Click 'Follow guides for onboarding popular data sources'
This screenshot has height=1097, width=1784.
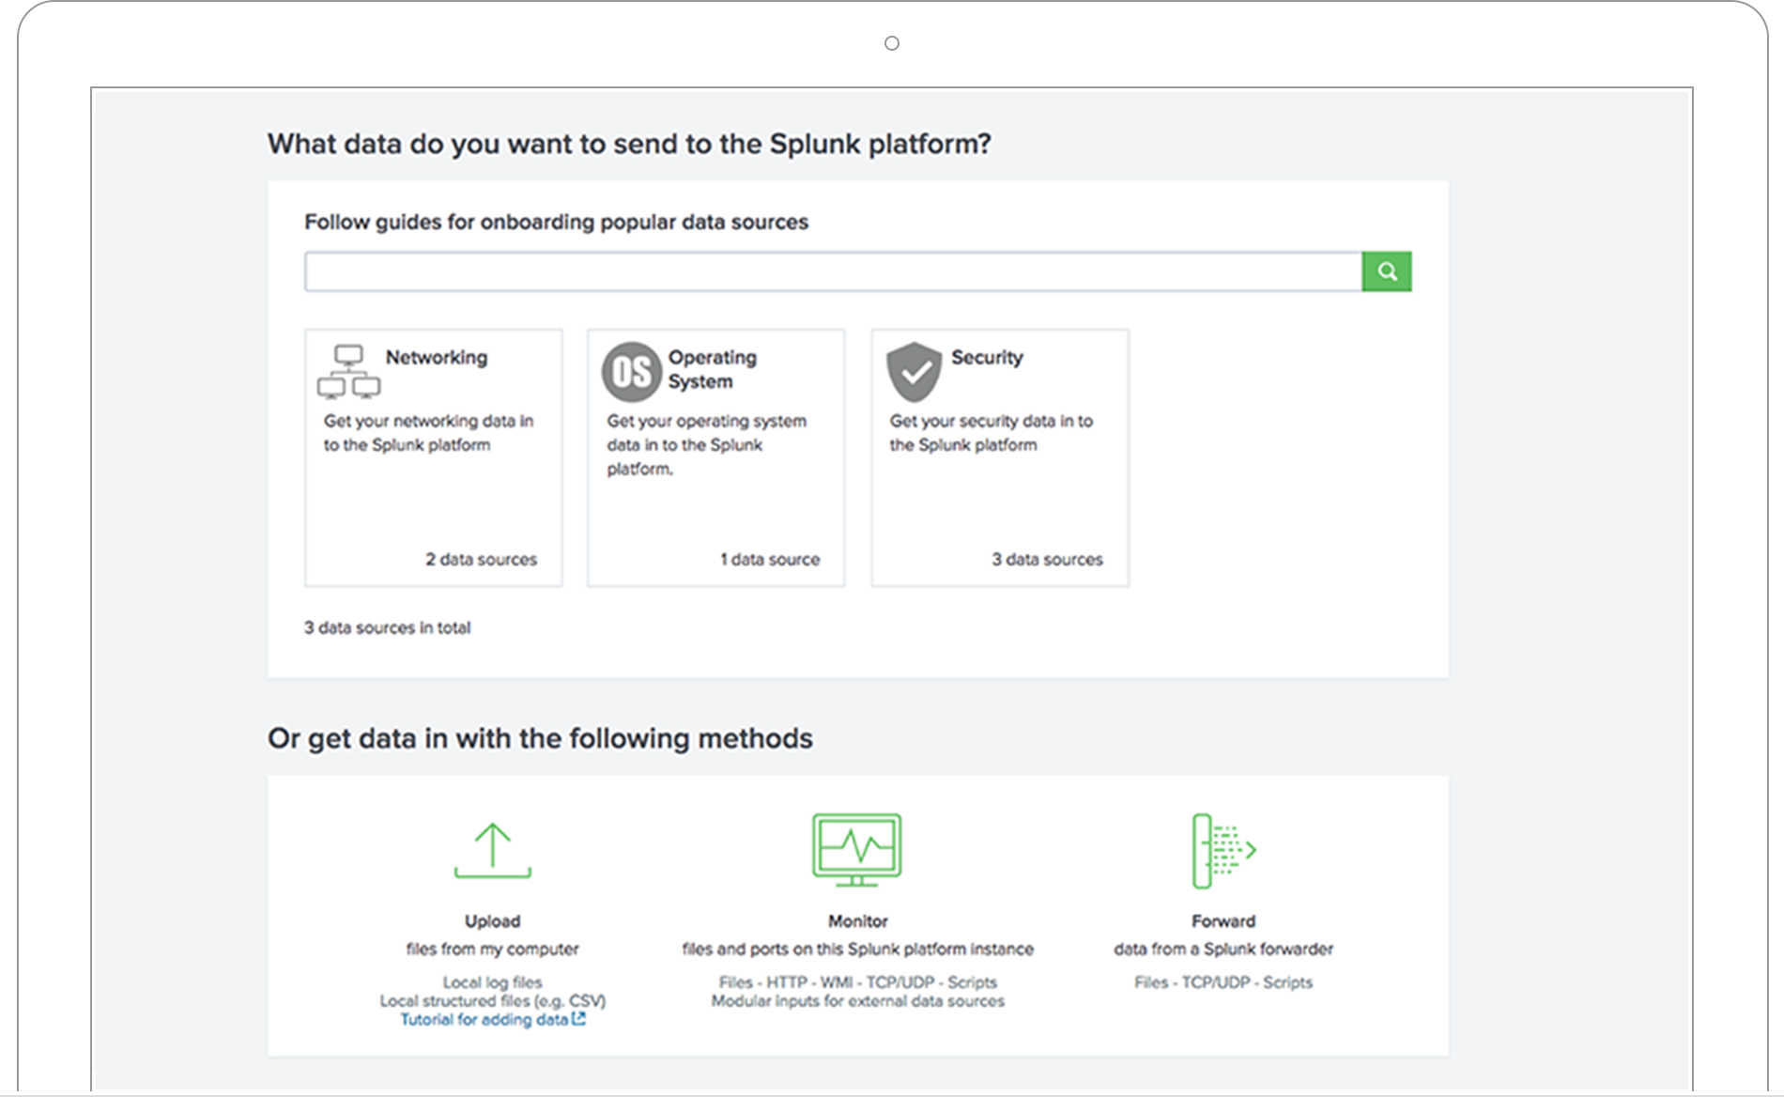click(x=556, y=223)
